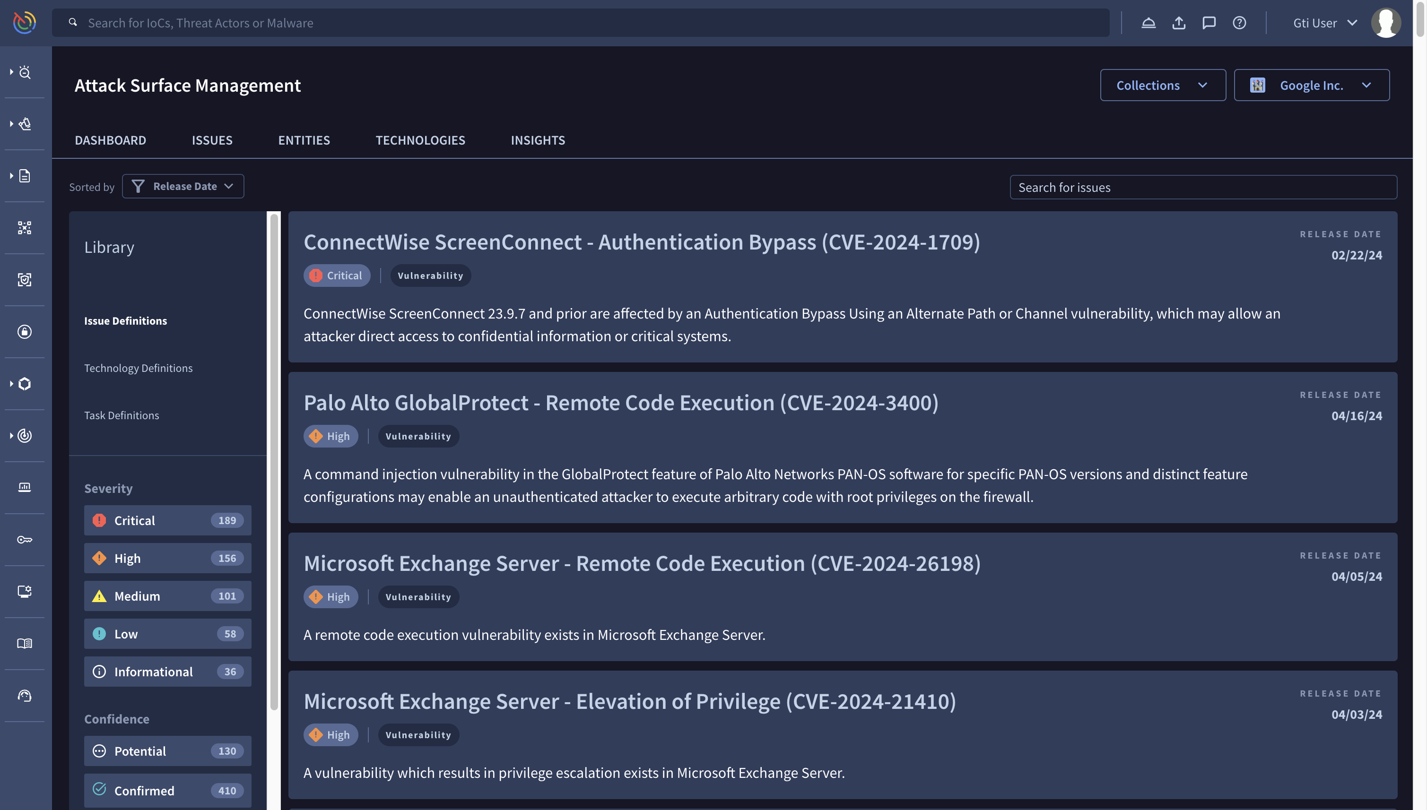Toggle the High severity filter
This screenshot has width=1427, height=810.
(167, 558)
